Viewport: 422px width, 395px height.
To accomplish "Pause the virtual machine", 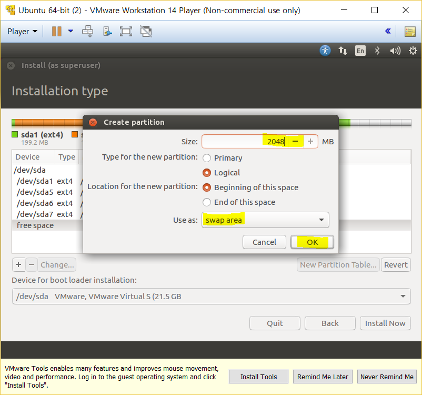I will 56,32.
